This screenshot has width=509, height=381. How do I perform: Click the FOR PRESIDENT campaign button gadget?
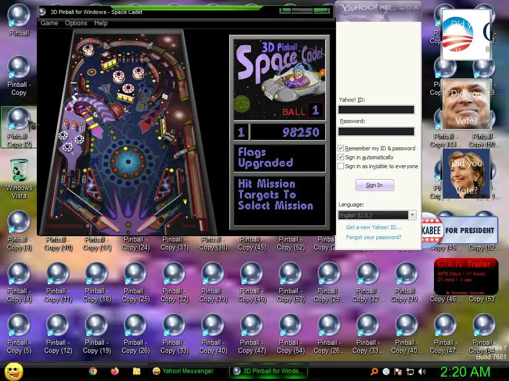pos(460,230)
